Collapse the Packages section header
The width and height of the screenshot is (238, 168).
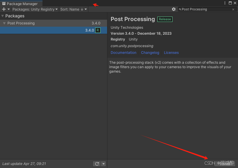[3, 16]
